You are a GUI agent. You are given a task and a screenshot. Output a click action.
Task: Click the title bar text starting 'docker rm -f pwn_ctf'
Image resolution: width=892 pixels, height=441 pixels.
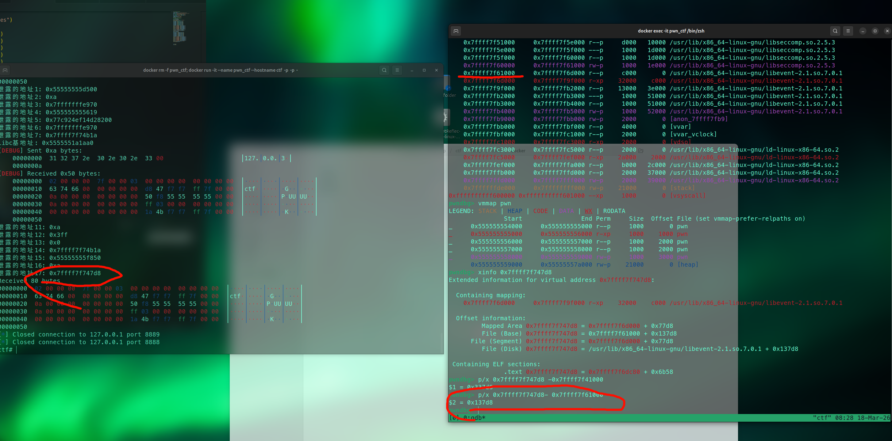click(x=221, y=70)
